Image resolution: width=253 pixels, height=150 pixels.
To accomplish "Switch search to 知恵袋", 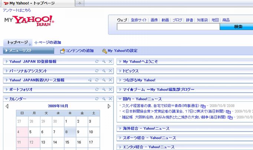I will point(202,20).
